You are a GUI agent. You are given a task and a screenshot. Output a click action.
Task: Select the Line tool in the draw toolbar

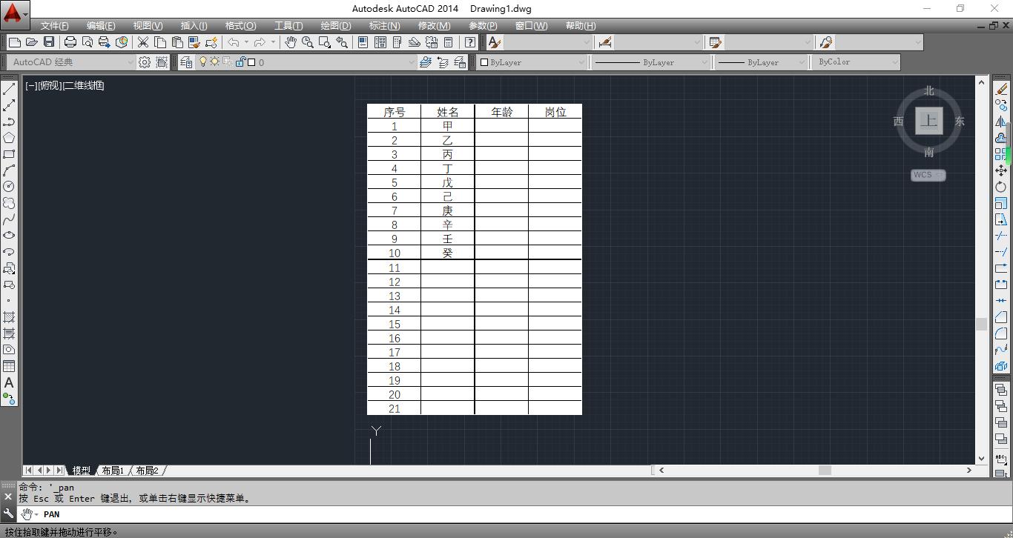coord(9,87)
